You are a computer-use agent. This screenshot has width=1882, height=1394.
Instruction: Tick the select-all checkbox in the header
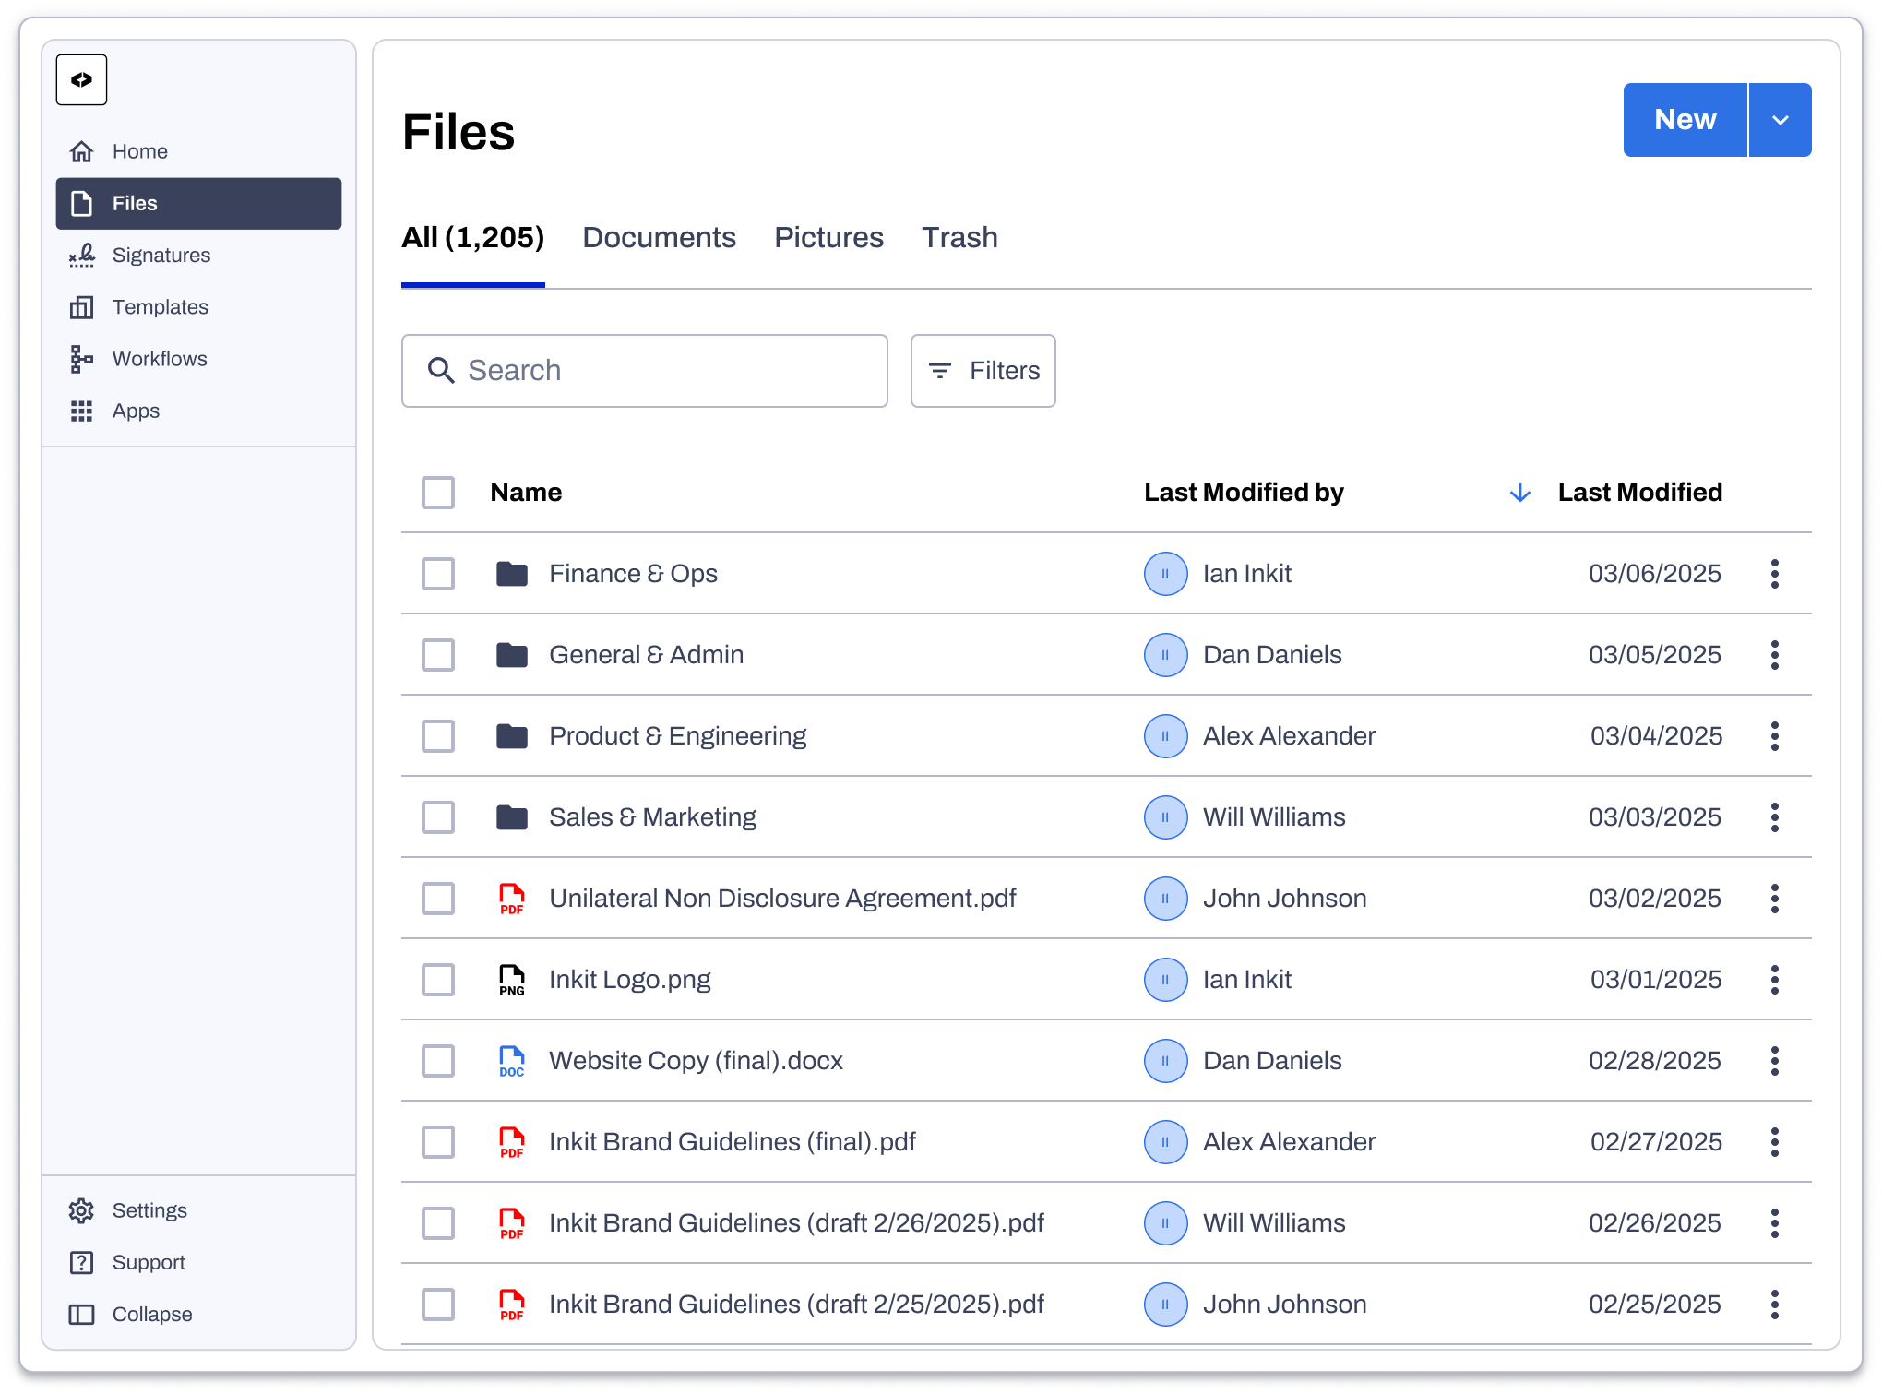click(x=438, y=493)
